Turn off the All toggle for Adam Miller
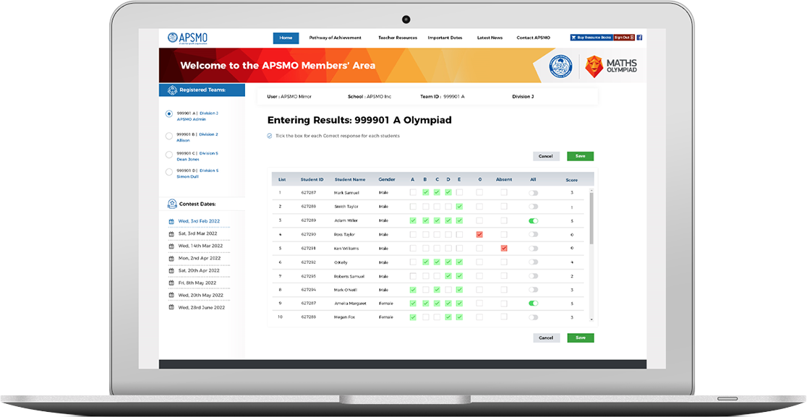 (x=534, y=220)
